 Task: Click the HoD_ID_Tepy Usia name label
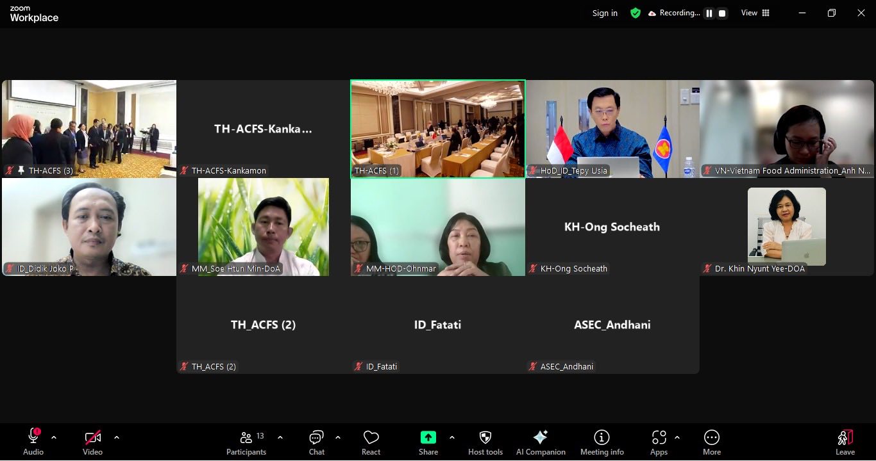tap(574, 170)
